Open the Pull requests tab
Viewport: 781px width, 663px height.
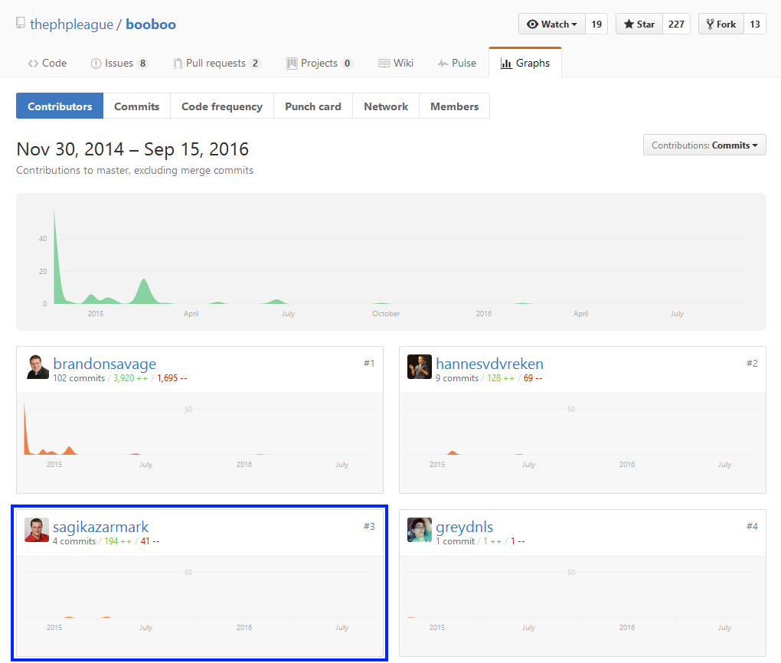(x=217, y=64)
